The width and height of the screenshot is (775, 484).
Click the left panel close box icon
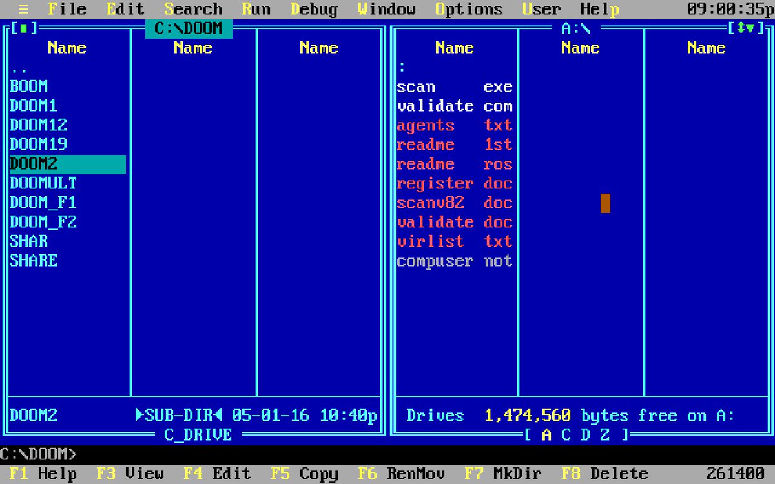pos(24,28)
